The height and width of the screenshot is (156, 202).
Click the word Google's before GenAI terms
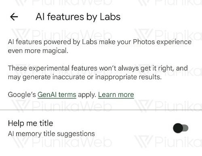click(22, 95)
